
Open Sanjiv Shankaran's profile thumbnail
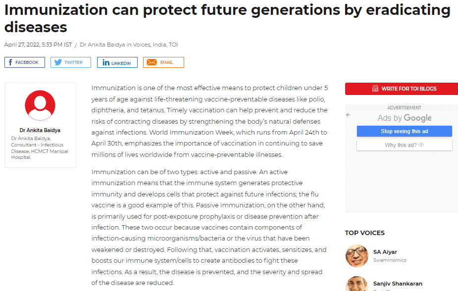point(356,284)
